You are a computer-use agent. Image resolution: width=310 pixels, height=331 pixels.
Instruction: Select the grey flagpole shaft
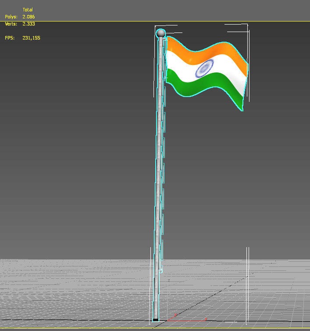click(x=158, y=180)
